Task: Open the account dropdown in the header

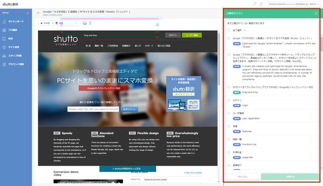Action: [294, 4]
